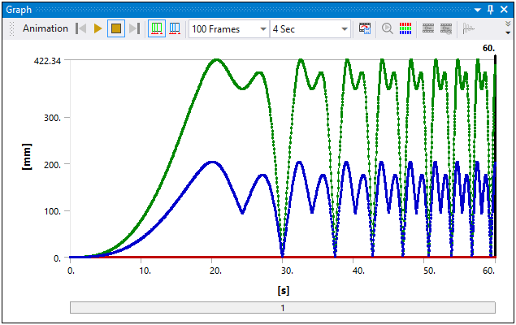This screenshot has height=325, width=516.
Task: Open the 100 Frames dropdown
Action: [263, 29]
